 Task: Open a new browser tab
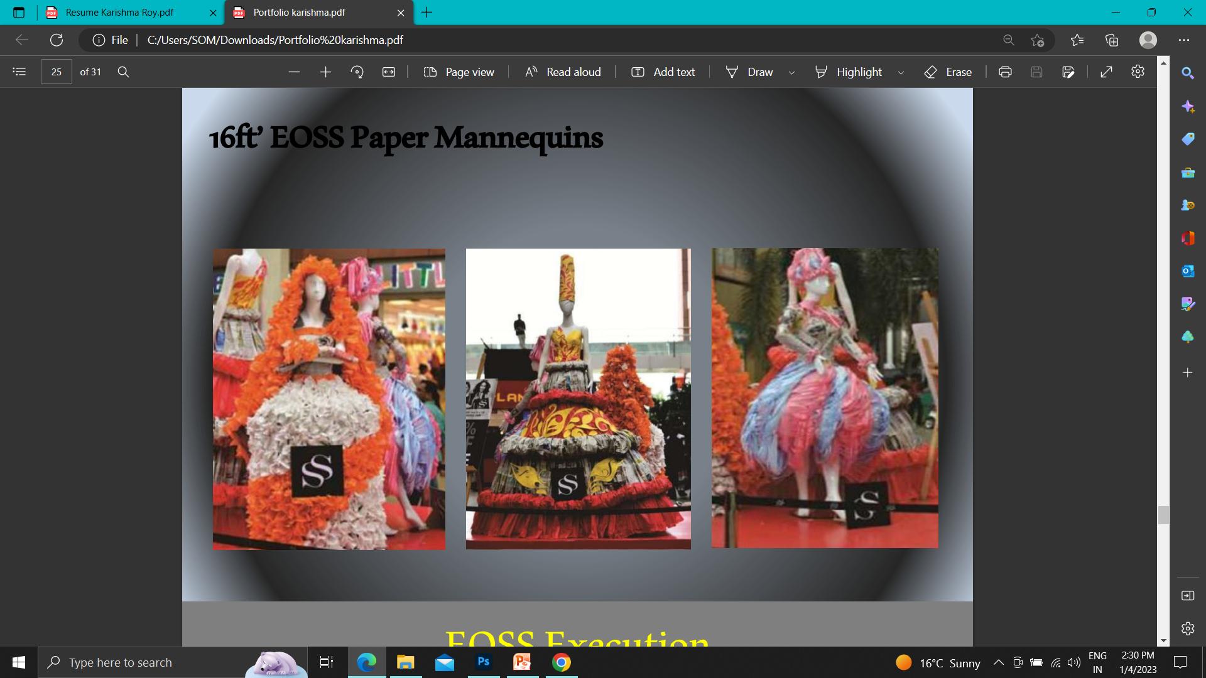click(427, 13)
